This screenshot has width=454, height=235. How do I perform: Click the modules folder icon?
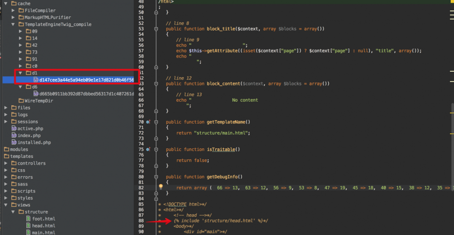pyautogui.click(x=6, y=149)
